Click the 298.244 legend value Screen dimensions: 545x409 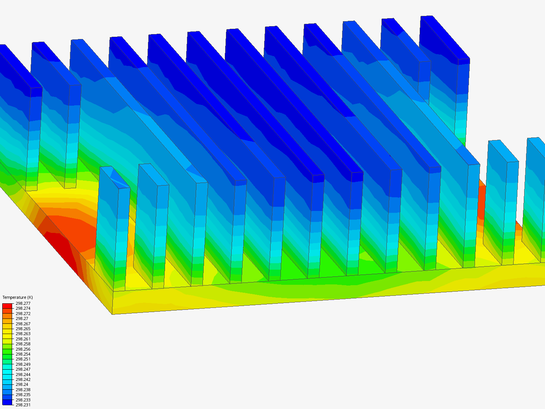[23, 375]
